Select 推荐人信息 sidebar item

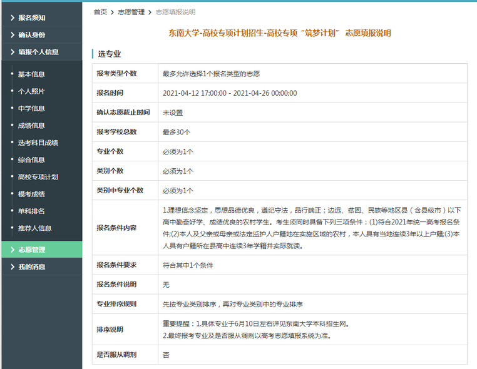coord(34,228)
